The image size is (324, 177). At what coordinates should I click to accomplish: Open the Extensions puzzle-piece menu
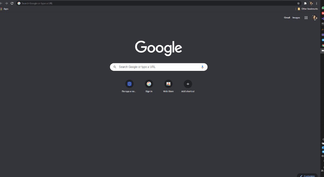305,3
